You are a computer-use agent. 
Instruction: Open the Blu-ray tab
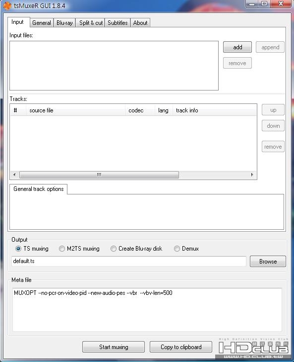[64, 23]
